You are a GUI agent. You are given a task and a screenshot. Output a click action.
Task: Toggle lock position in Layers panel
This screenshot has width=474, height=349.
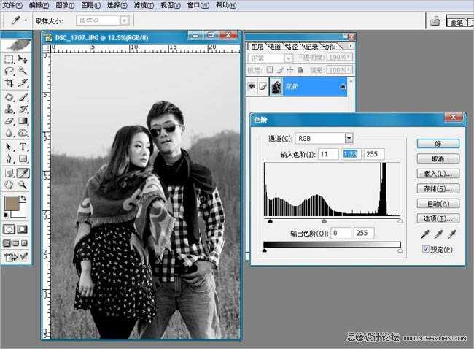click(290, 70)
